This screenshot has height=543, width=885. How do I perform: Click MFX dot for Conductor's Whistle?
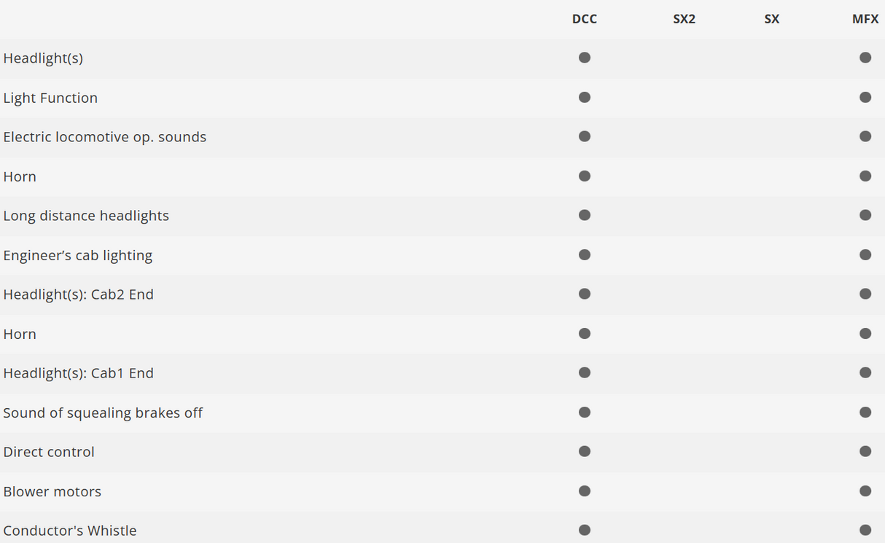[x=865, y=530]
